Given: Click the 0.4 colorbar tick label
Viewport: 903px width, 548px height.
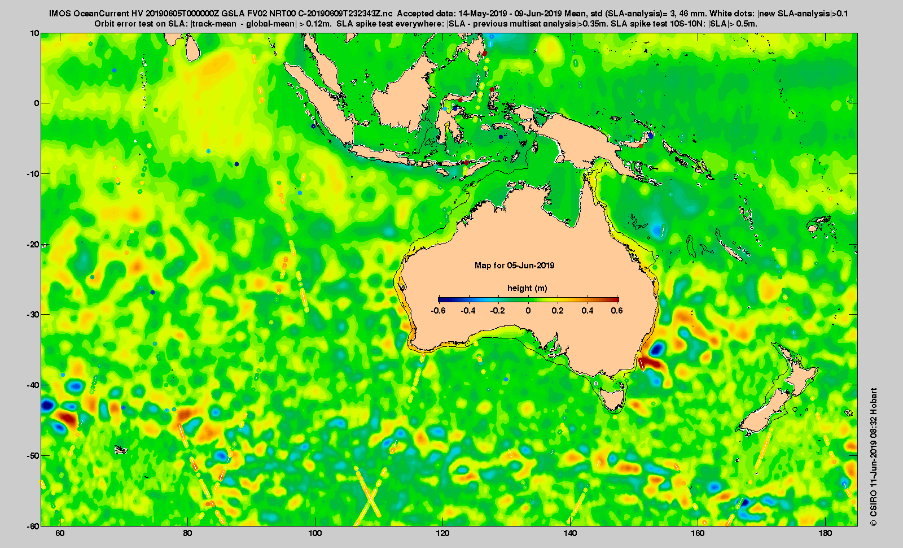Looking at the screenshot, I should click(x=588, y=311).
